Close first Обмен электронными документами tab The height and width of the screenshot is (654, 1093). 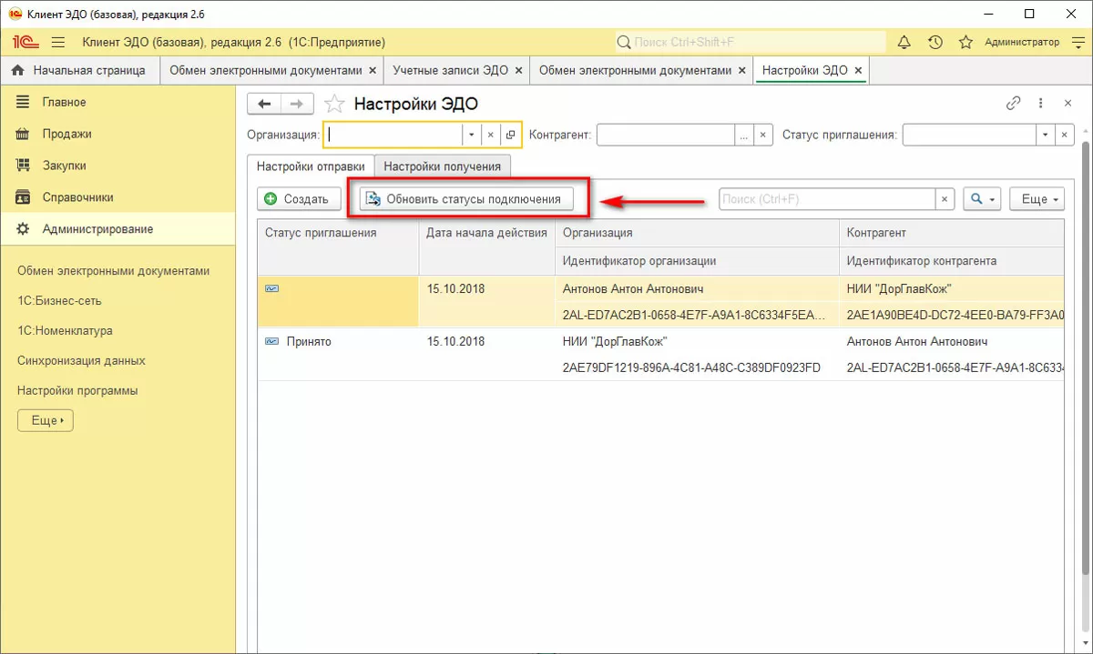coord(372,70)
